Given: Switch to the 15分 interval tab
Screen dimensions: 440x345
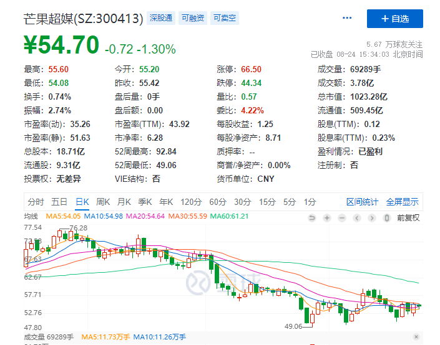Looking at the screenshot, I should click(x=267, y=202).
